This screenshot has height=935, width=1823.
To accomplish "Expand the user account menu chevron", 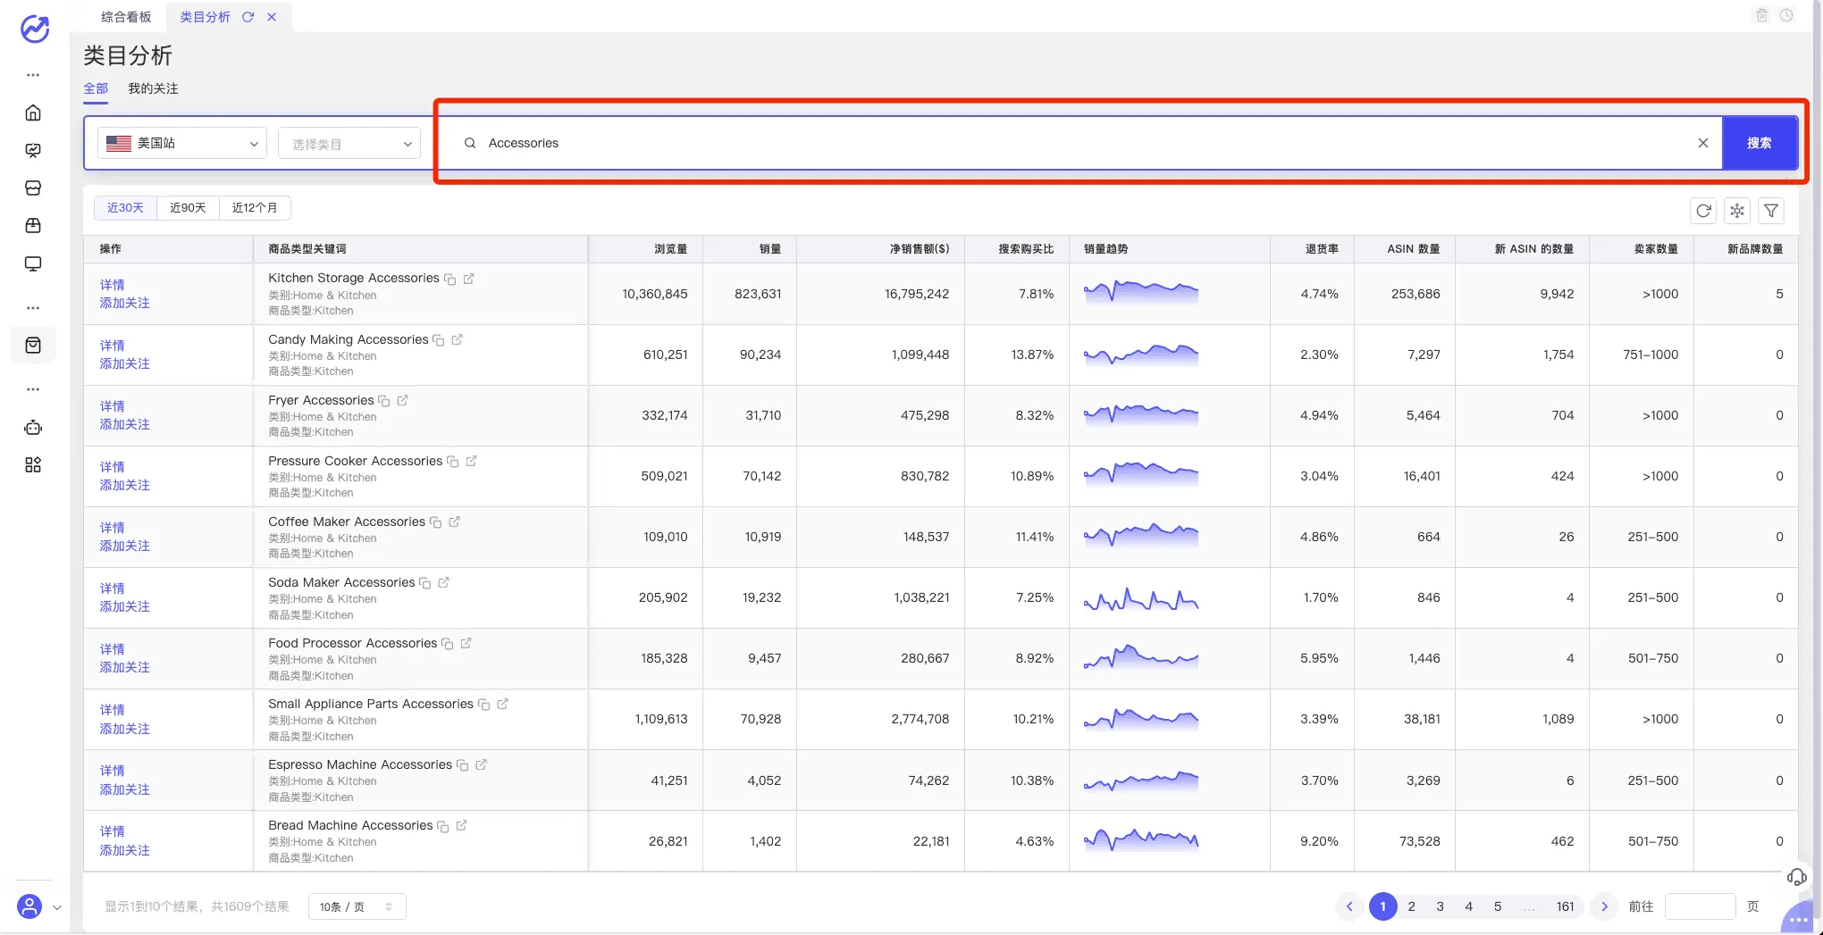I will (x=57, y=907).
